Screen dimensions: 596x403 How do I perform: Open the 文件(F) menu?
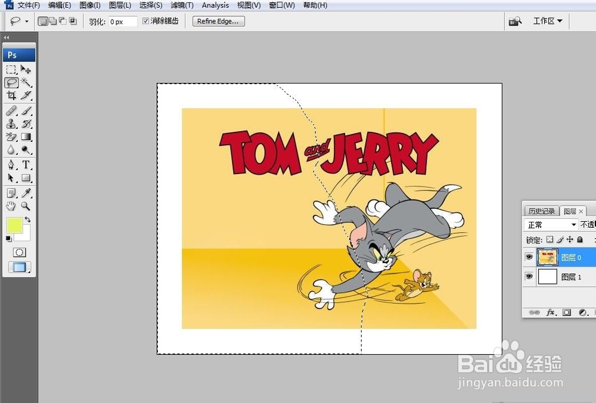click(x=29, y=5)
